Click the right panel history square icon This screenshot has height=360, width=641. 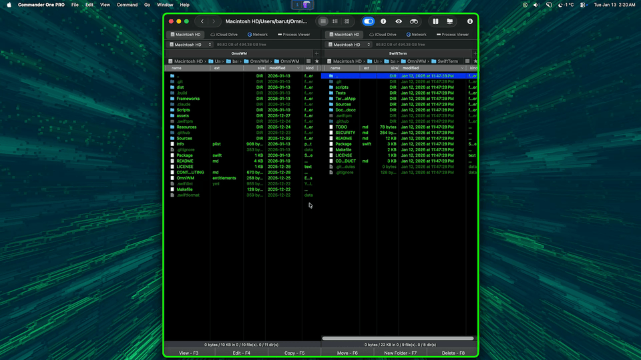(x=467, y=61)
